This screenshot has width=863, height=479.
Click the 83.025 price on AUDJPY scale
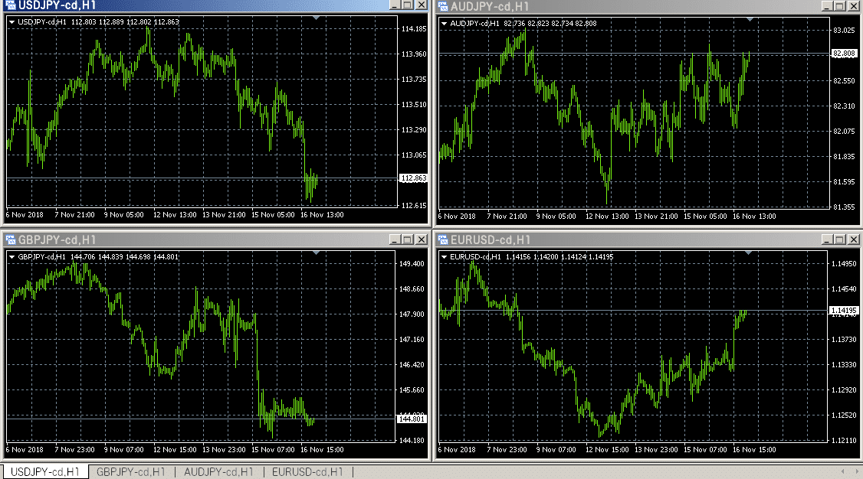tap(845, 30)
